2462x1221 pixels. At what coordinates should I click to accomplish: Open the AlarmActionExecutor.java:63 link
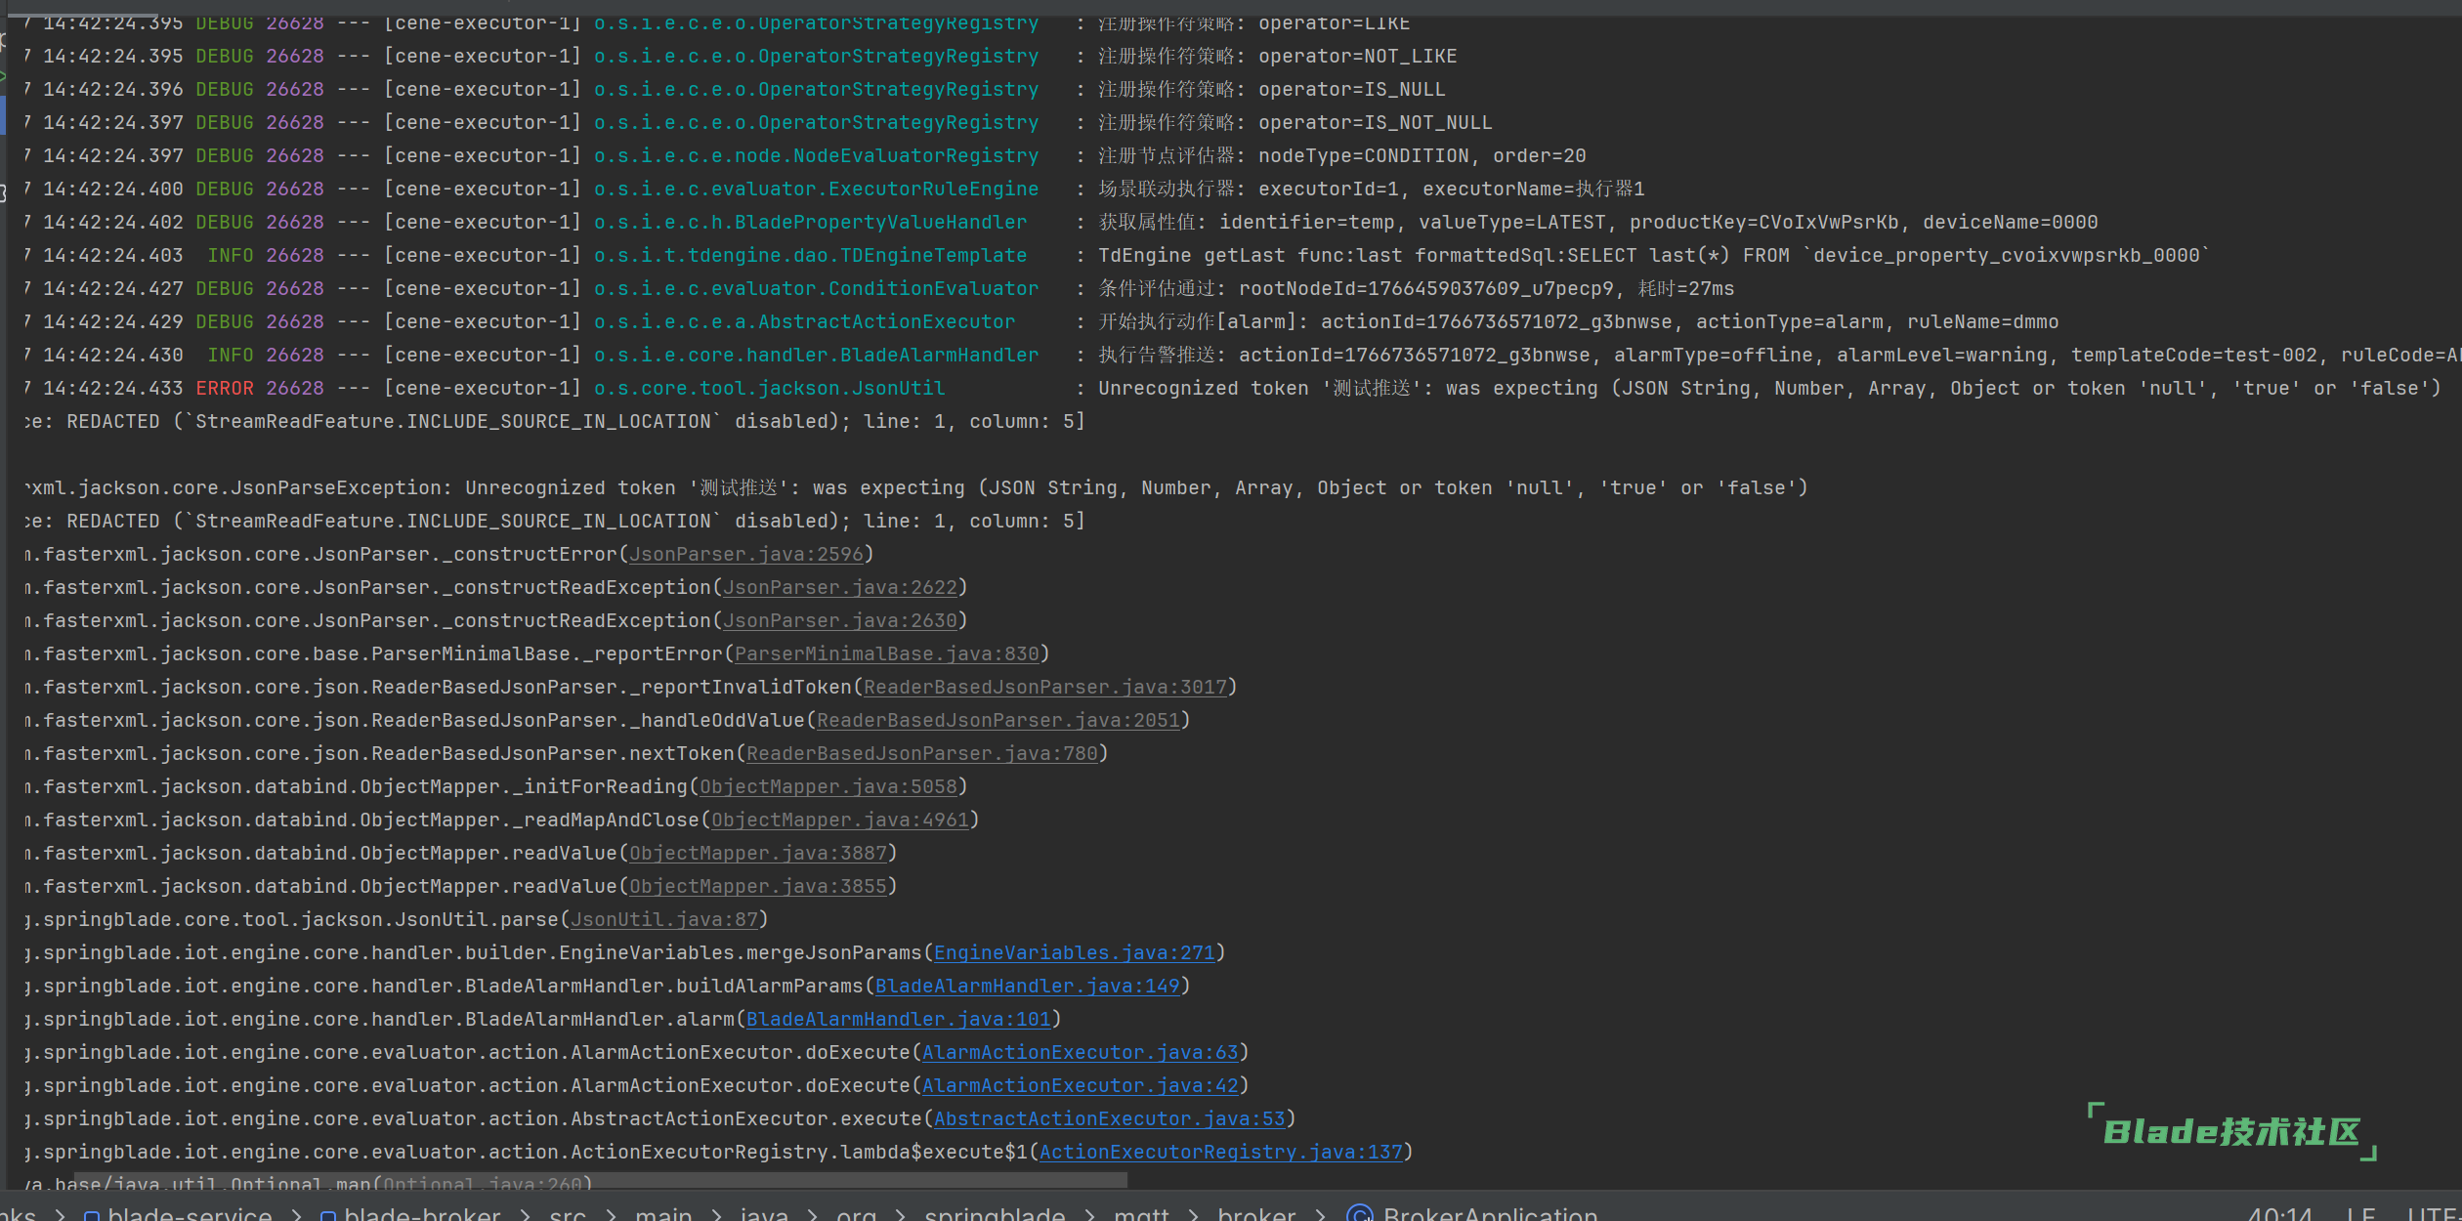[x=1080, y=1052]
